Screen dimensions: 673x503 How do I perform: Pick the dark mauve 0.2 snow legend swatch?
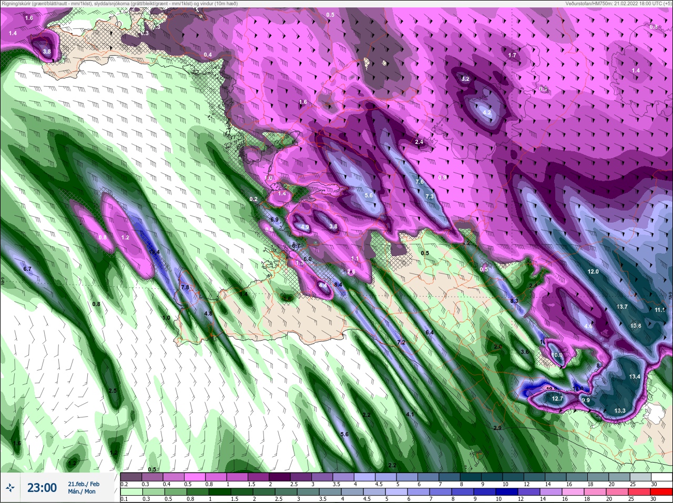pyautogui.click(x=131, y=476)
